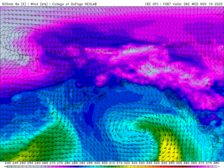224x168 pixels.
Task: Click the 'Valid: 09Z WED NOV 19 2025' text
Action: pos(198,4)
